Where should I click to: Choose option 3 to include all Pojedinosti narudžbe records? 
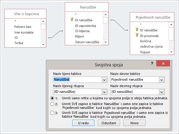point(52,113)
